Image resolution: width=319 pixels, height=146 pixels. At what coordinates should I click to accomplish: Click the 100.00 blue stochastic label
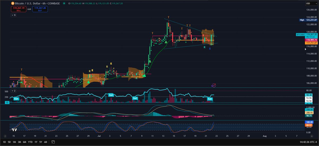[309, 122]
